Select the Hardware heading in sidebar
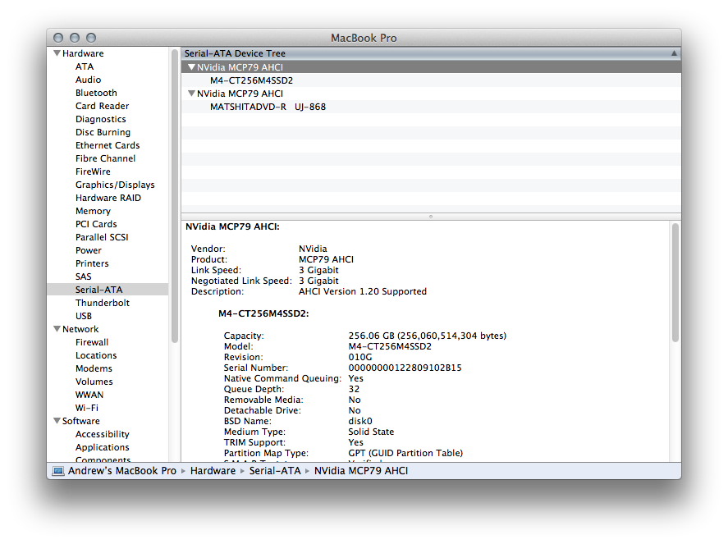This screenshot has width=728, height=544. (83, 53)
